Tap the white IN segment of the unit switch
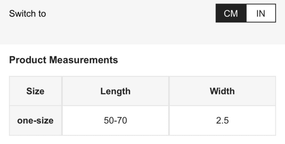This screenshot has width=285, height=144. tap(261, 13)
